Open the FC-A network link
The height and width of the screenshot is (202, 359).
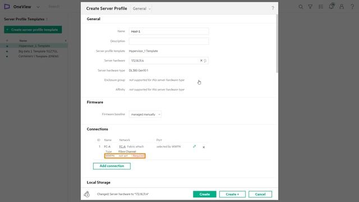point(122,146)
